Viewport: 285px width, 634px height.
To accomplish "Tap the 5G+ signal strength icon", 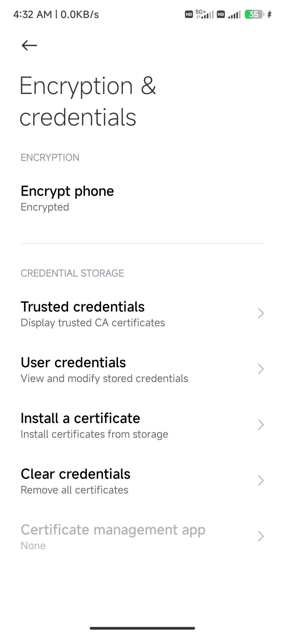I will [205, 14].
